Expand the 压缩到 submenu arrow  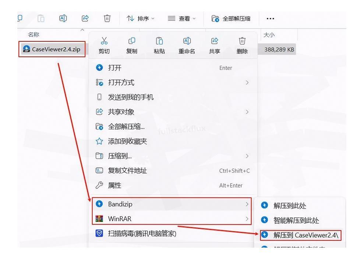point(247,156)
